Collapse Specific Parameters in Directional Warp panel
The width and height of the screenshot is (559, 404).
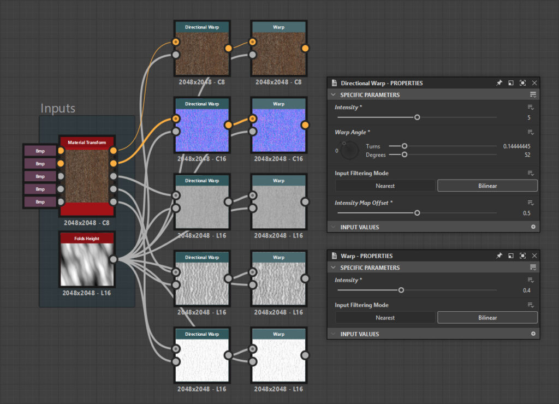(332, 95)
